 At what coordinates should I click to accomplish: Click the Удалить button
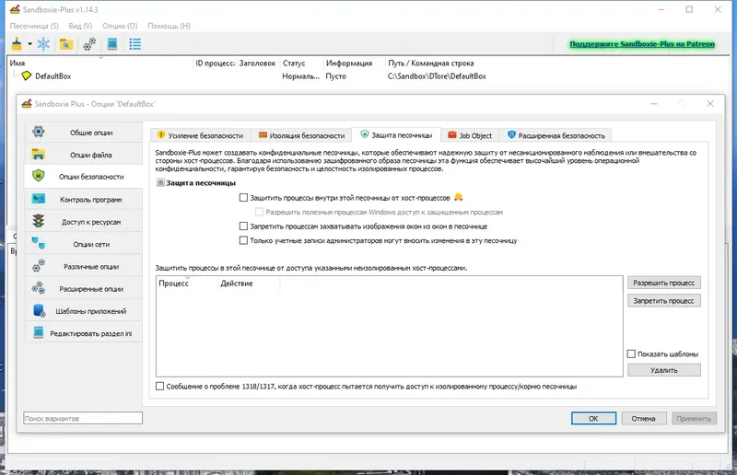click(x=663, y=370)
